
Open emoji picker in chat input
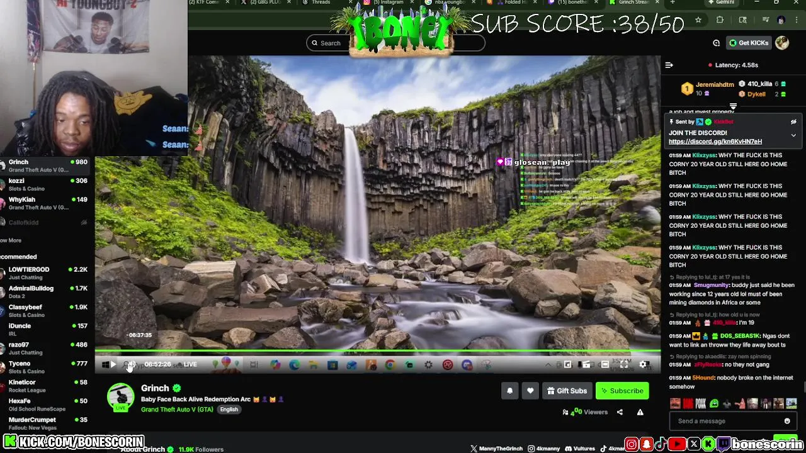pos(787,421)
